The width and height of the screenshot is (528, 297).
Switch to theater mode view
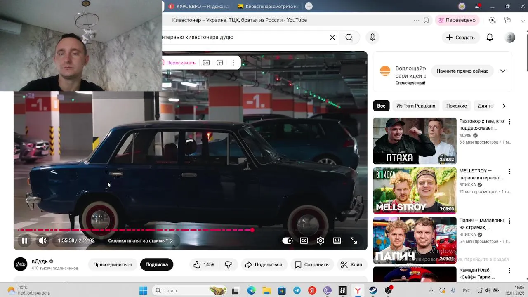click(x=337, y=240)
